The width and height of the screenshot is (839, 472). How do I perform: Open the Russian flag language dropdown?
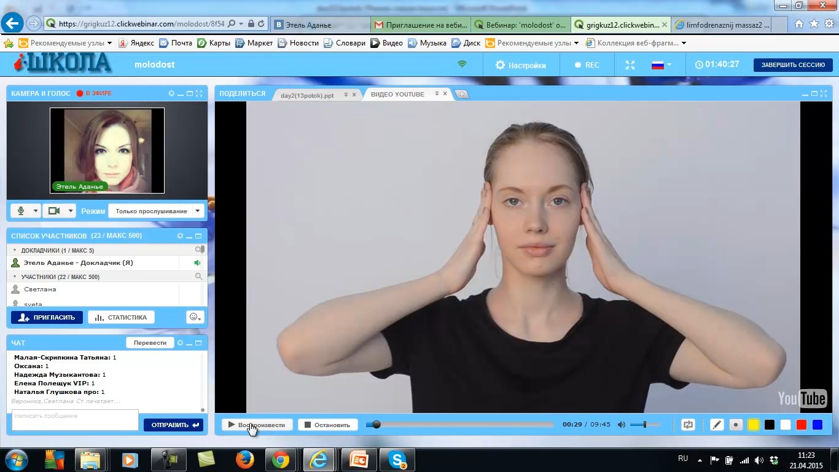[661, 65]
